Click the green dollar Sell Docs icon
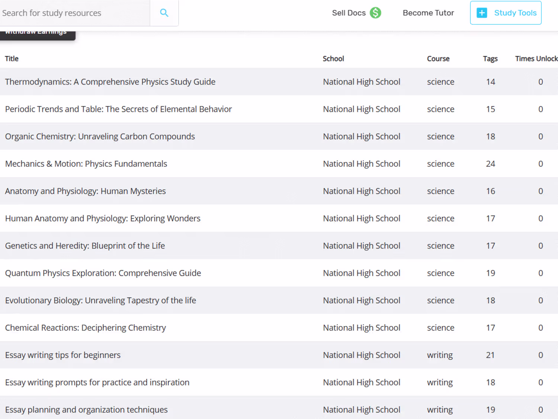The image size is (558, 419). tap(375, 13)
